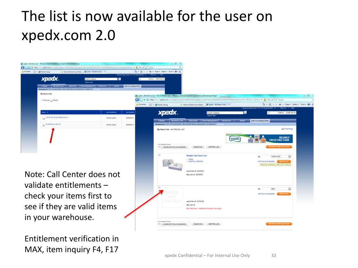Click Back arrow in rear My Items Lists window
This screenshot has height=268, width=358.
[23, 67]
